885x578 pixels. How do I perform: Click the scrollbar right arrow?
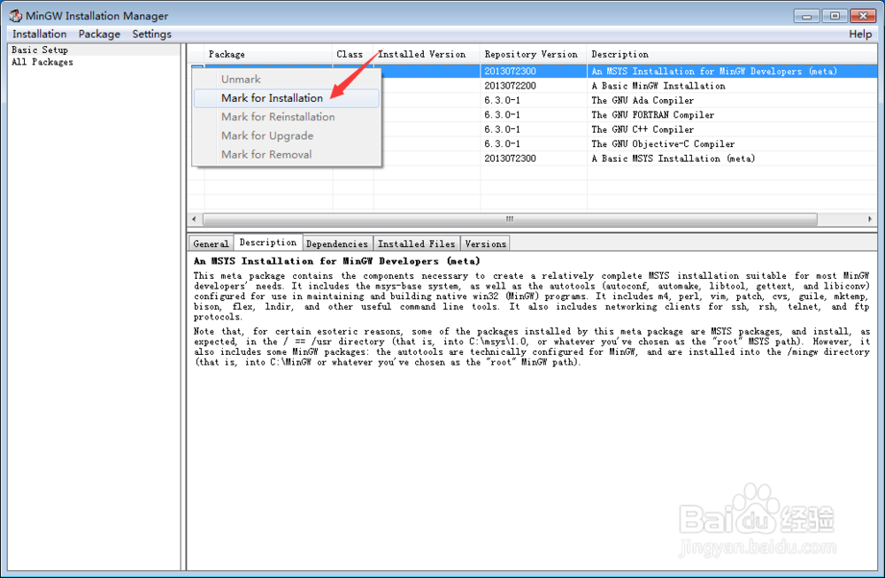tap(870, 219)
